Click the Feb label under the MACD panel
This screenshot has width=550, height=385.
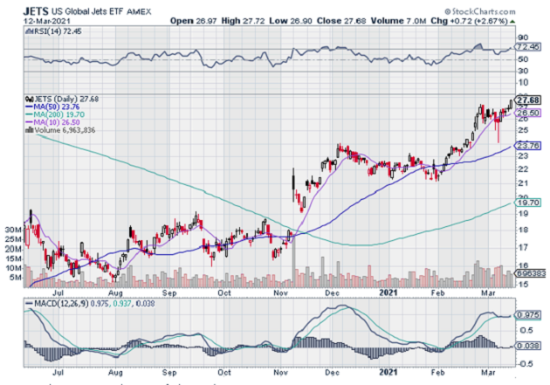click(x=438, y=373)
